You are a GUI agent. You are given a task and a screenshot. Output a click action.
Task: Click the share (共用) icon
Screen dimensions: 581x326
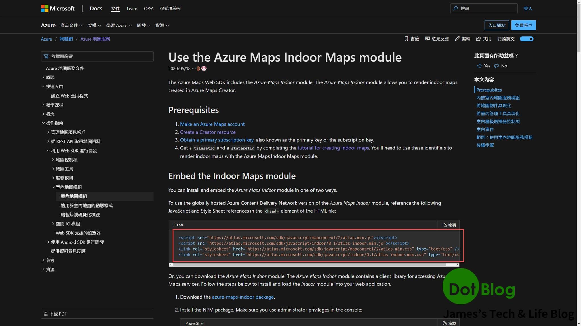tap(479, 39)
